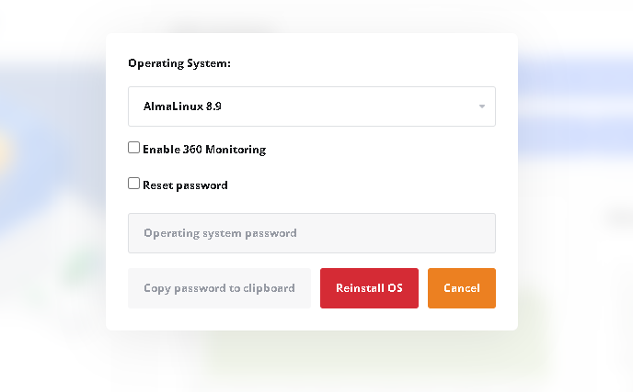Screen dimensions: 633x392
Task: Click empty right end of password field
Action: click(444, 233)
